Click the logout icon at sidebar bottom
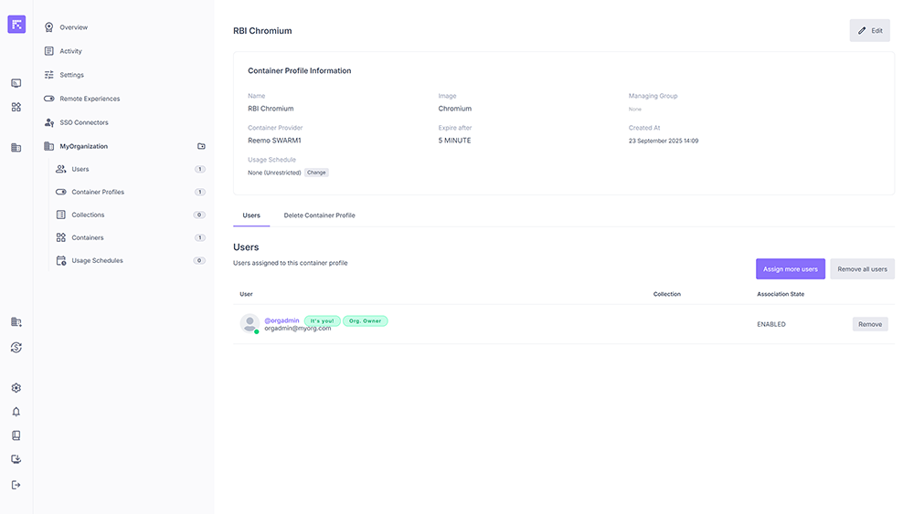914x514 pixels. pyautogui.click(x=16, y=485)
